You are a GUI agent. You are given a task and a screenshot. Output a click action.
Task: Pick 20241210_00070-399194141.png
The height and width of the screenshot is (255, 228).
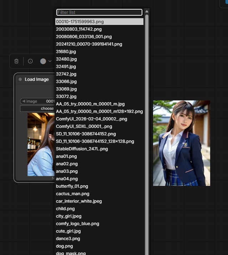[99, 44]
